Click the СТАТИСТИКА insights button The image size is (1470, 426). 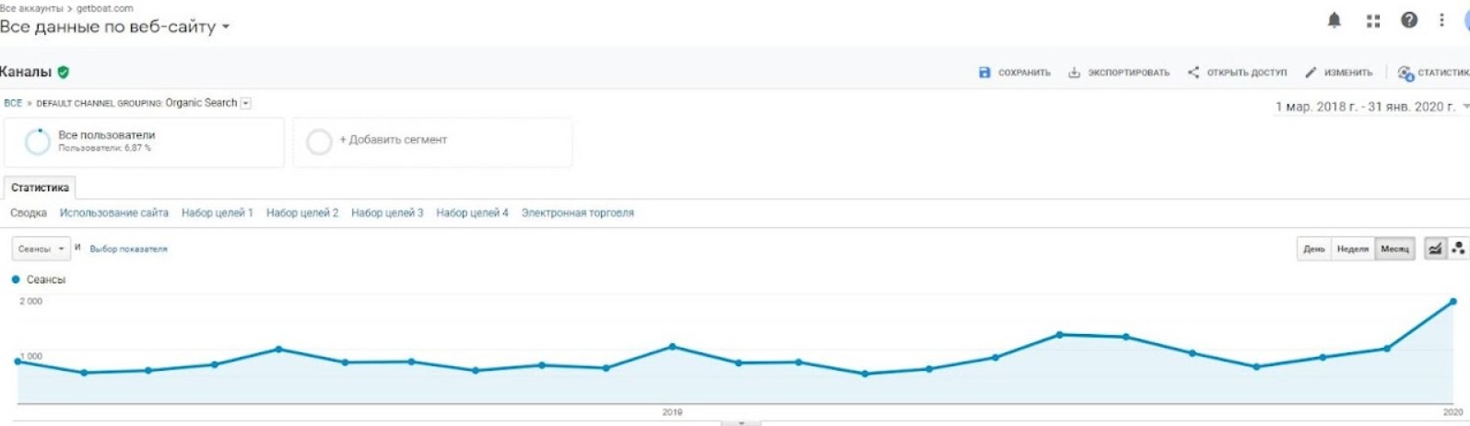pyautogui.click(x=1433, y=73)
